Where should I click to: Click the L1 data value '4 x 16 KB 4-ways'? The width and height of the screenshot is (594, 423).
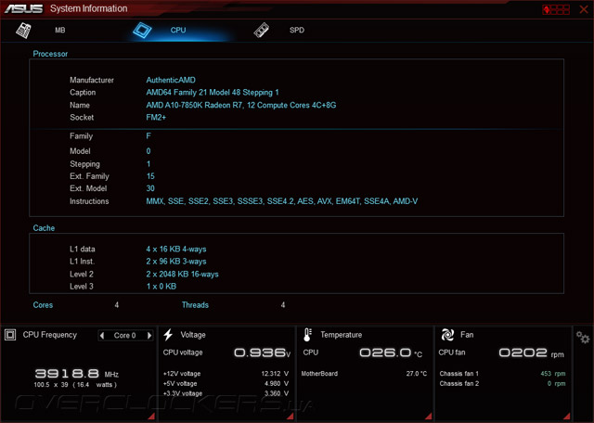(176, 249)
